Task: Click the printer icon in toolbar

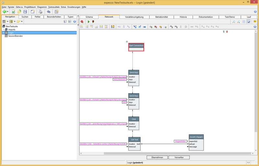Action: pos(40,12)
